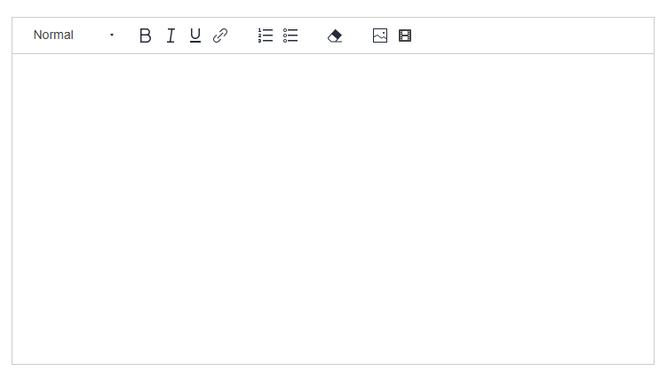This screenshot has width=667, height=379.
Task: Turn on bold in the toolbar
Action: (146, 36)
